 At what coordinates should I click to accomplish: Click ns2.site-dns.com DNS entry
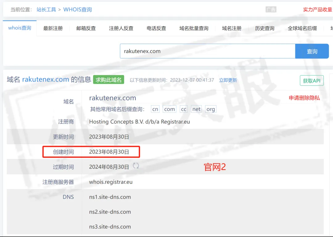[x=110, y=212]
